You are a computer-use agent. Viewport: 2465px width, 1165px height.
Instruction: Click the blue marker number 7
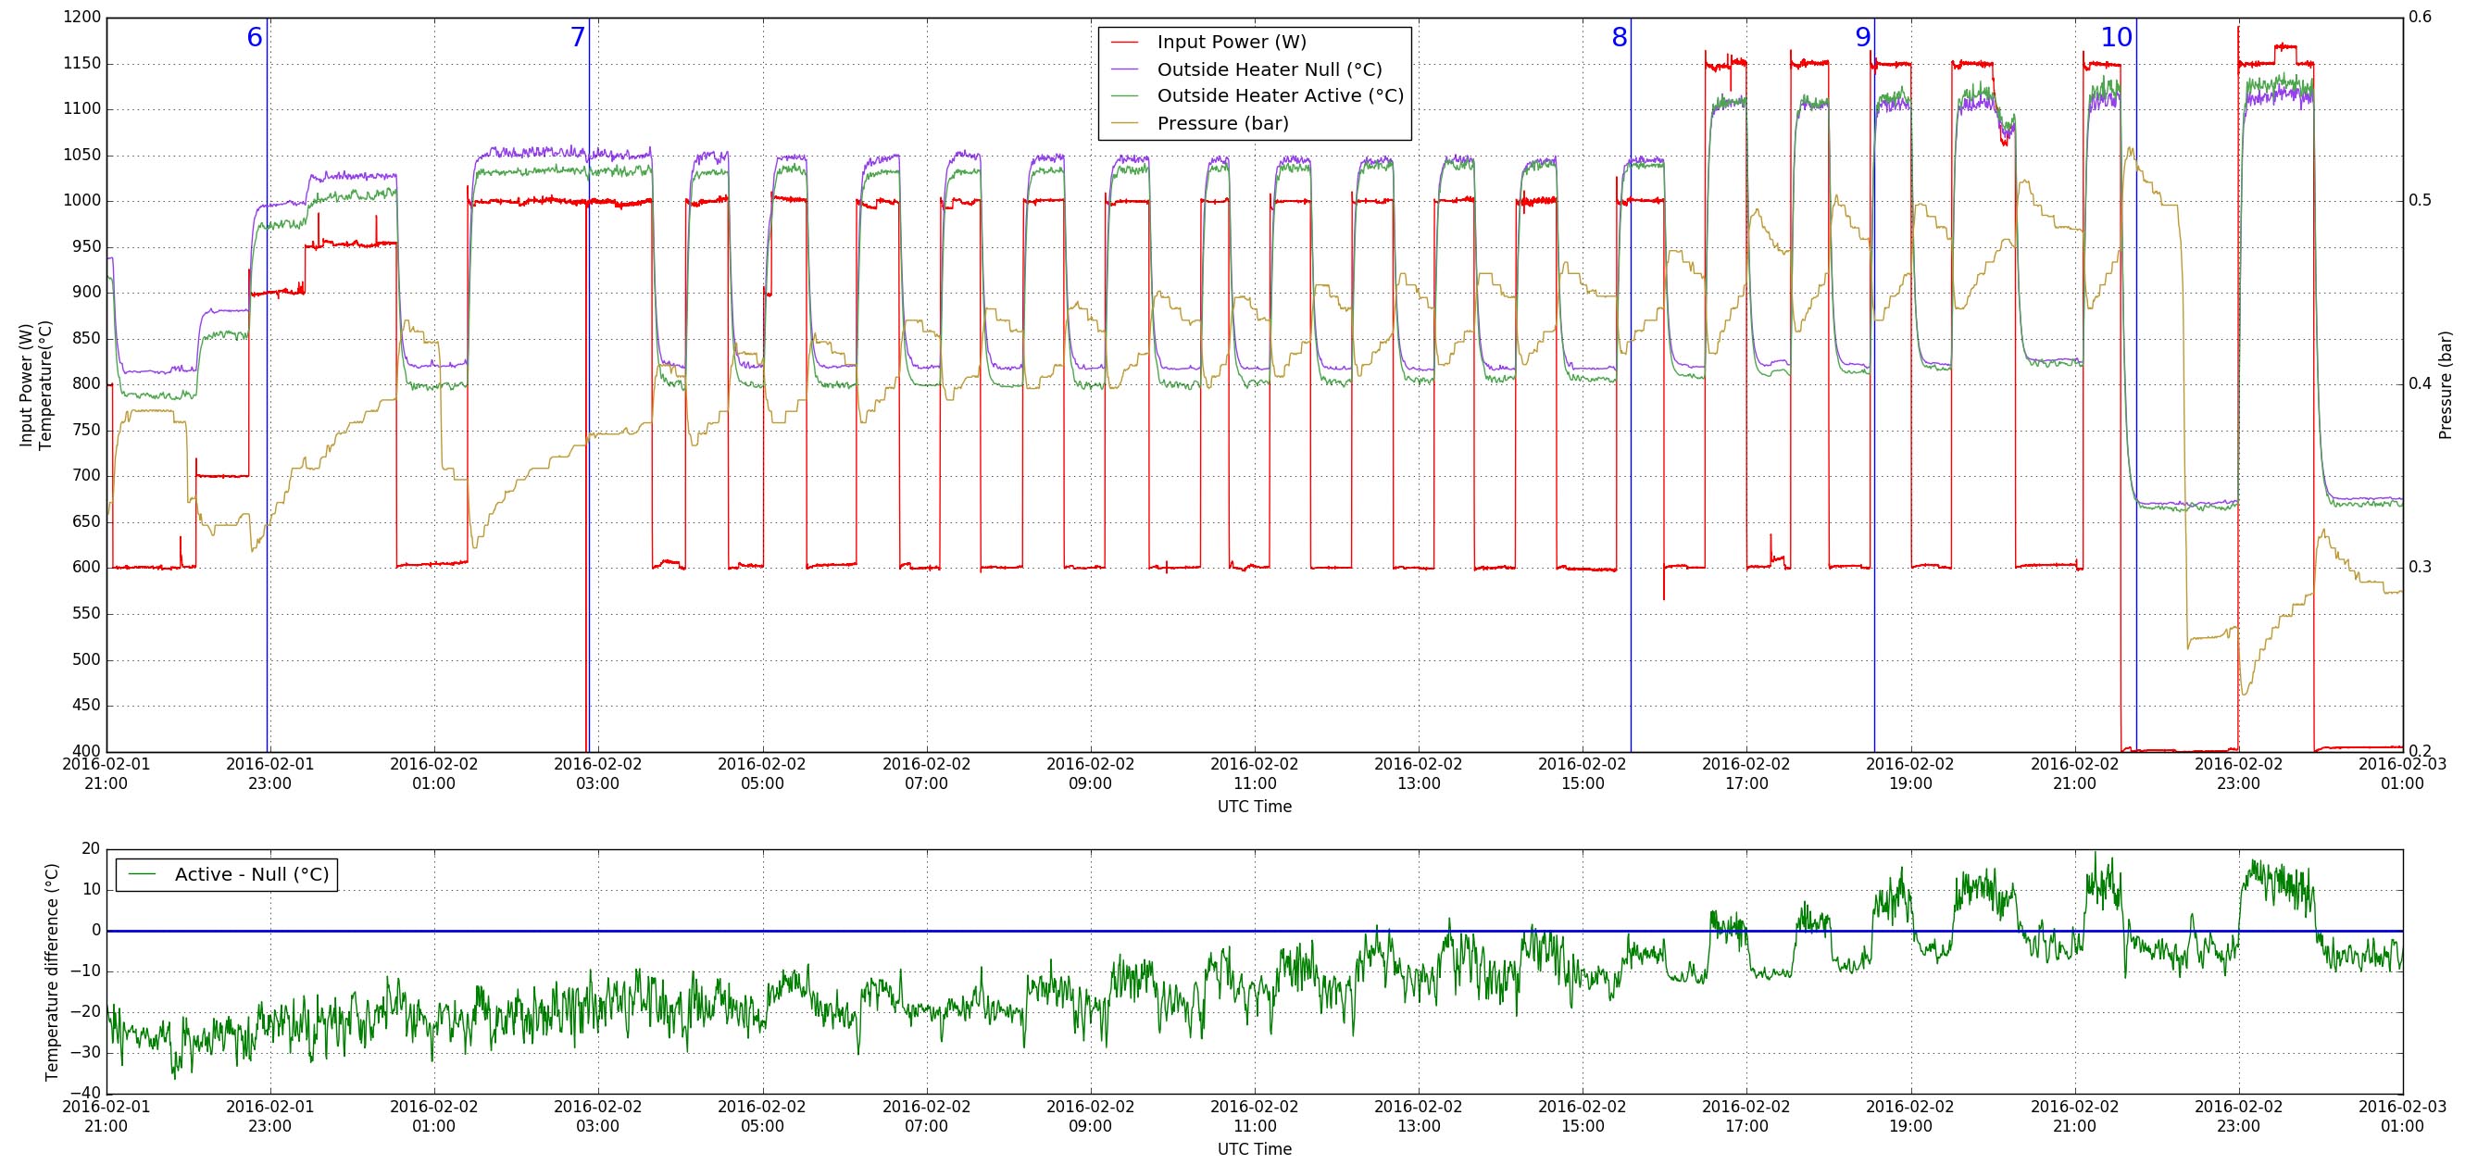click(x=577, y=38)
